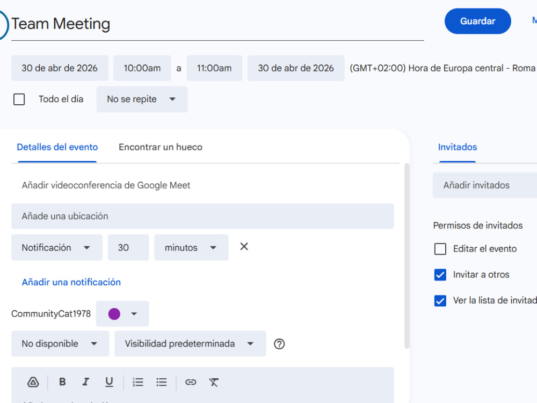This screenshot has height=403, width=537.
Task: Insert a hyperlink in description
Action: click(191, 382)
